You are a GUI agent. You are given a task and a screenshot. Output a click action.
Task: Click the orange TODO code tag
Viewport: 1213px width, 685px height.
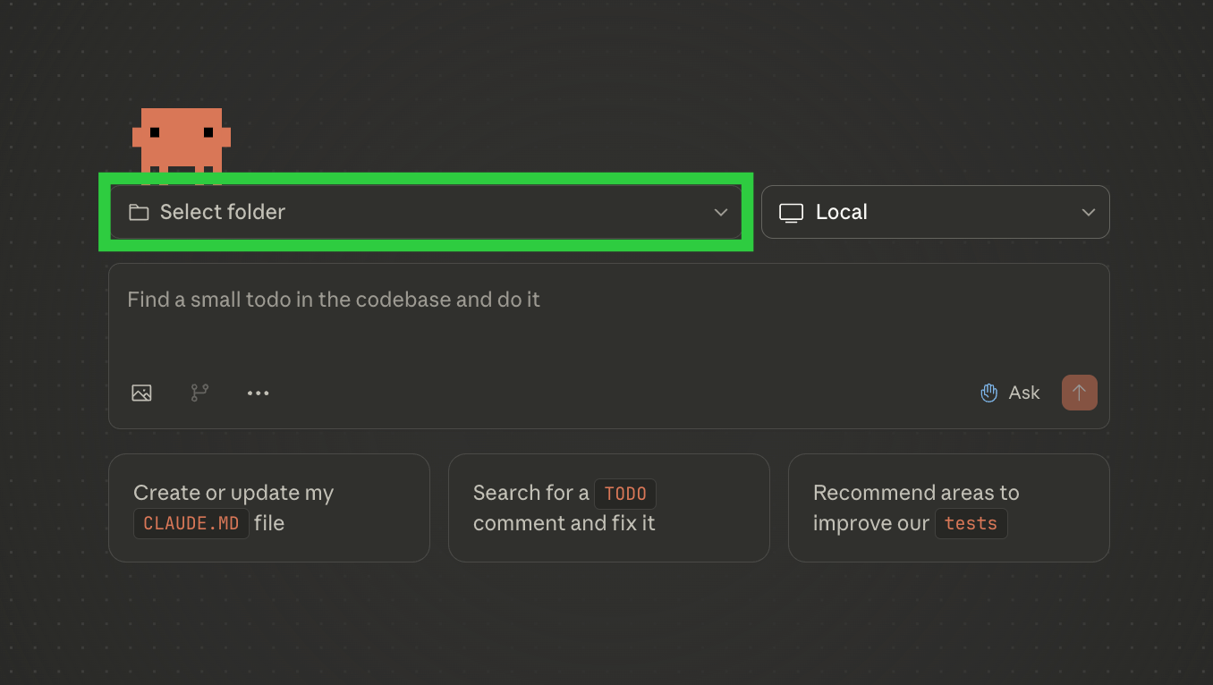[625, 494]
